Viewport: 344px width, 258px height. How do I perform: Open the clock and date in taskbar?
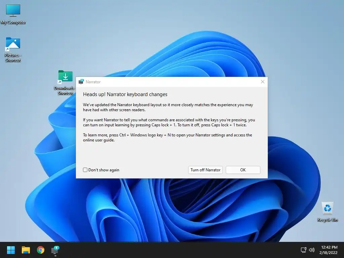(x=329, y=250)
